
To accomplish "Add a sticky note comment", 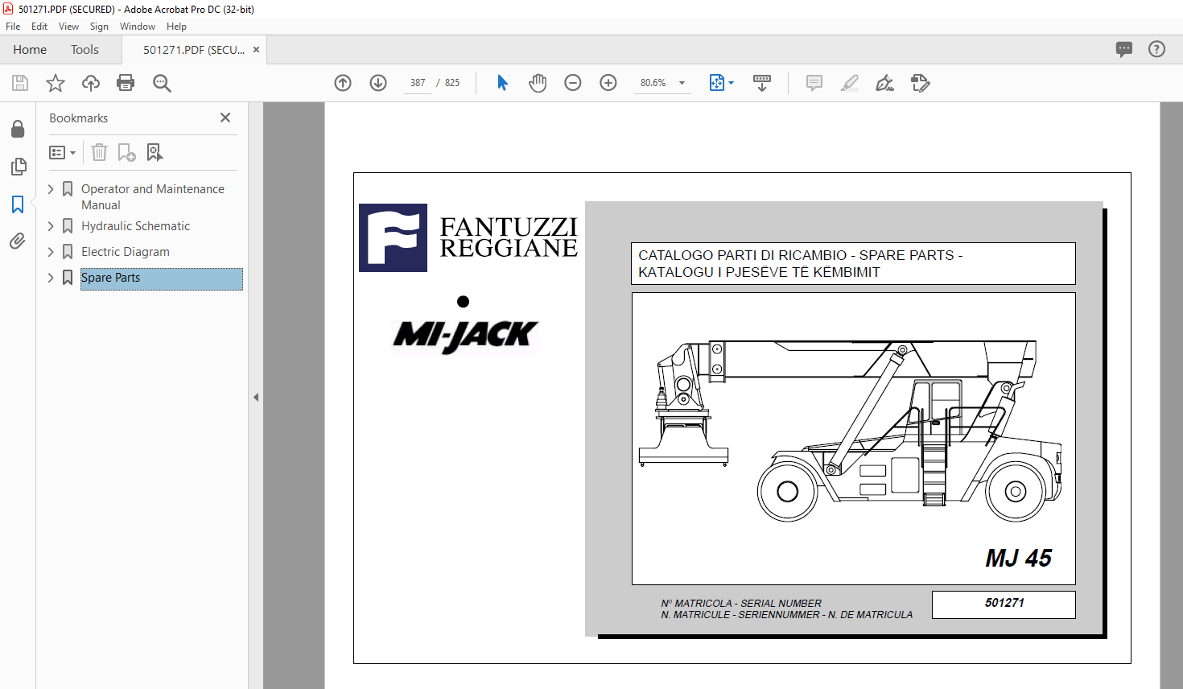I will (x=814, y=83).
